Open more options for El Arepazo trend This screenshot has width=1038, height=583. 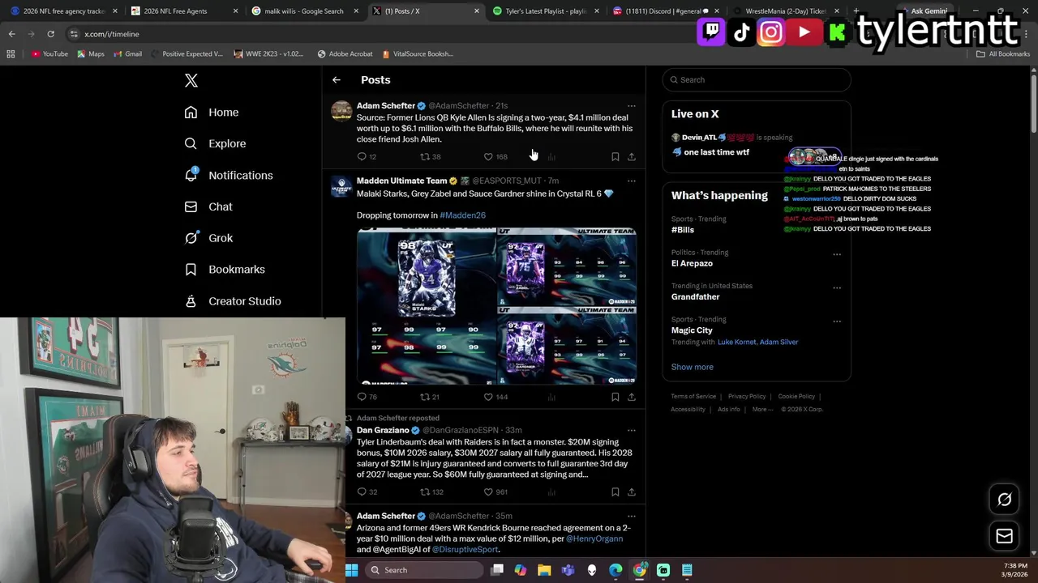click(837, 254)
